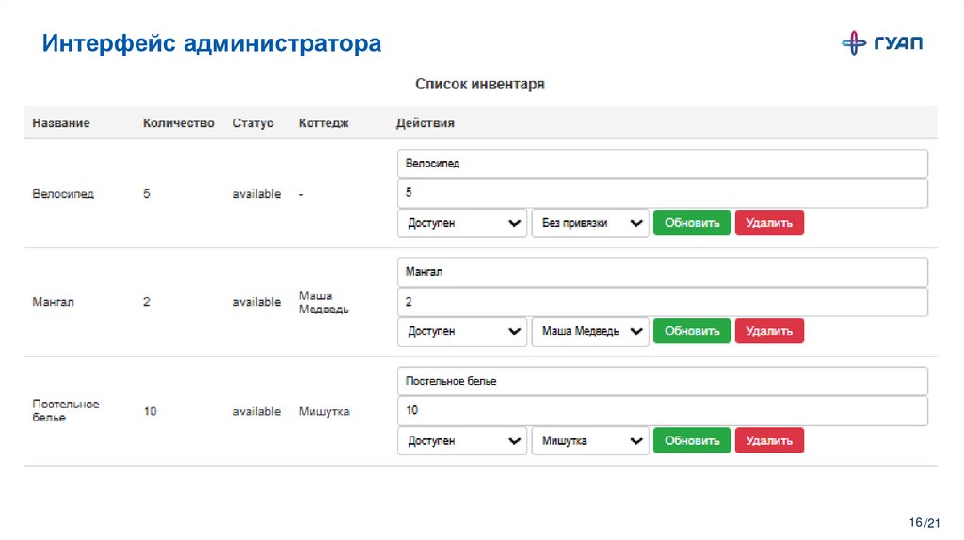This screenshot has width=964, height=540.
Task: Update the Мангал inventory item
Action: tap(692, 331)
